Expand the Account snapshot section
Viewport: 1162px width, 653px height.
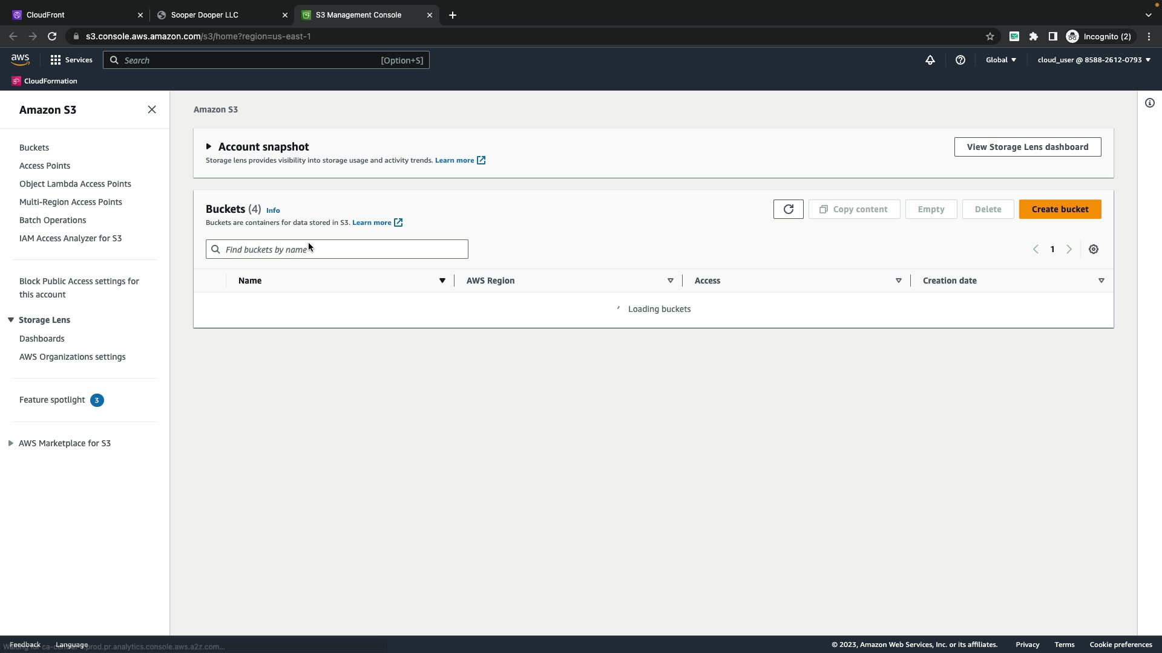(x=209, y=146)
